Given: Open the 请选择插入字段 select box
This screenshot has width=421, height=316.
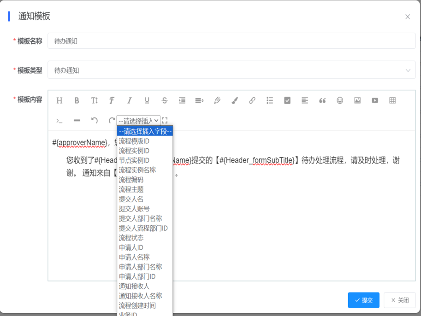Looking at the screenshot, I should (x=138, y=121).
